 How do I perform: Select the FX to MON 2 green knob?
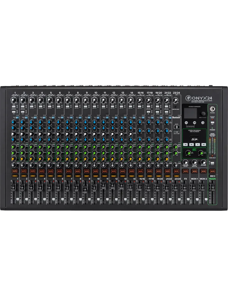[x=201, y=152]
